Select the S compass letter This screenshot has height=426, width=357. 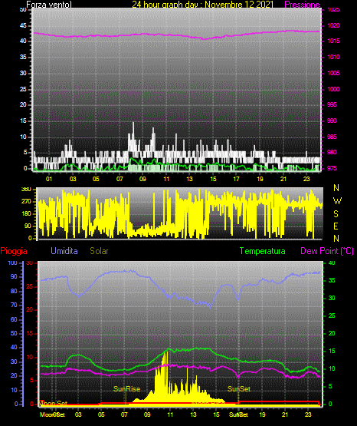coord(336,214)
